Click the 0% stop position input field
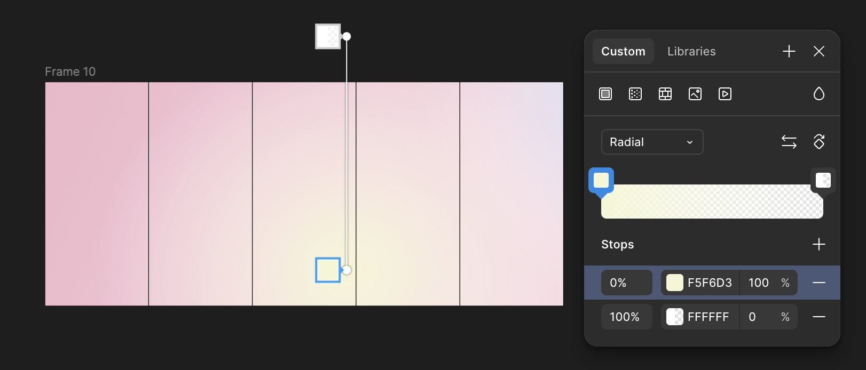Image resolution: width=866 pixels, height=370 pixels. 626,283
